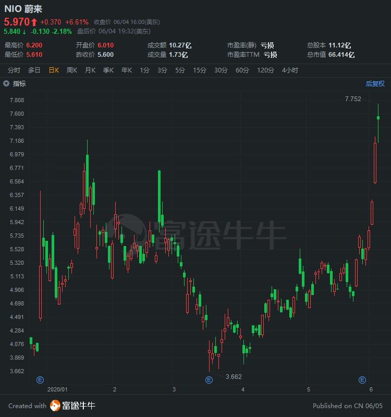Switch to the 120分 interval tab

[265, 70]
